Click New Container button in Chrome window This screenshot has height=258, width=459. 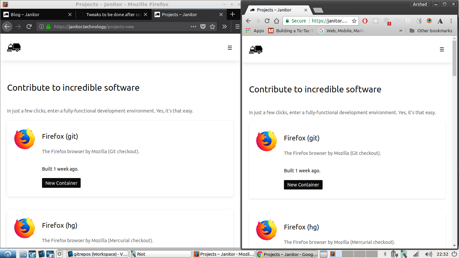(x=303, y=185)
